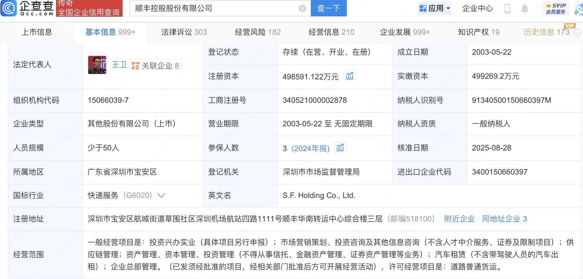Click the history info help icon

(578, 32)
